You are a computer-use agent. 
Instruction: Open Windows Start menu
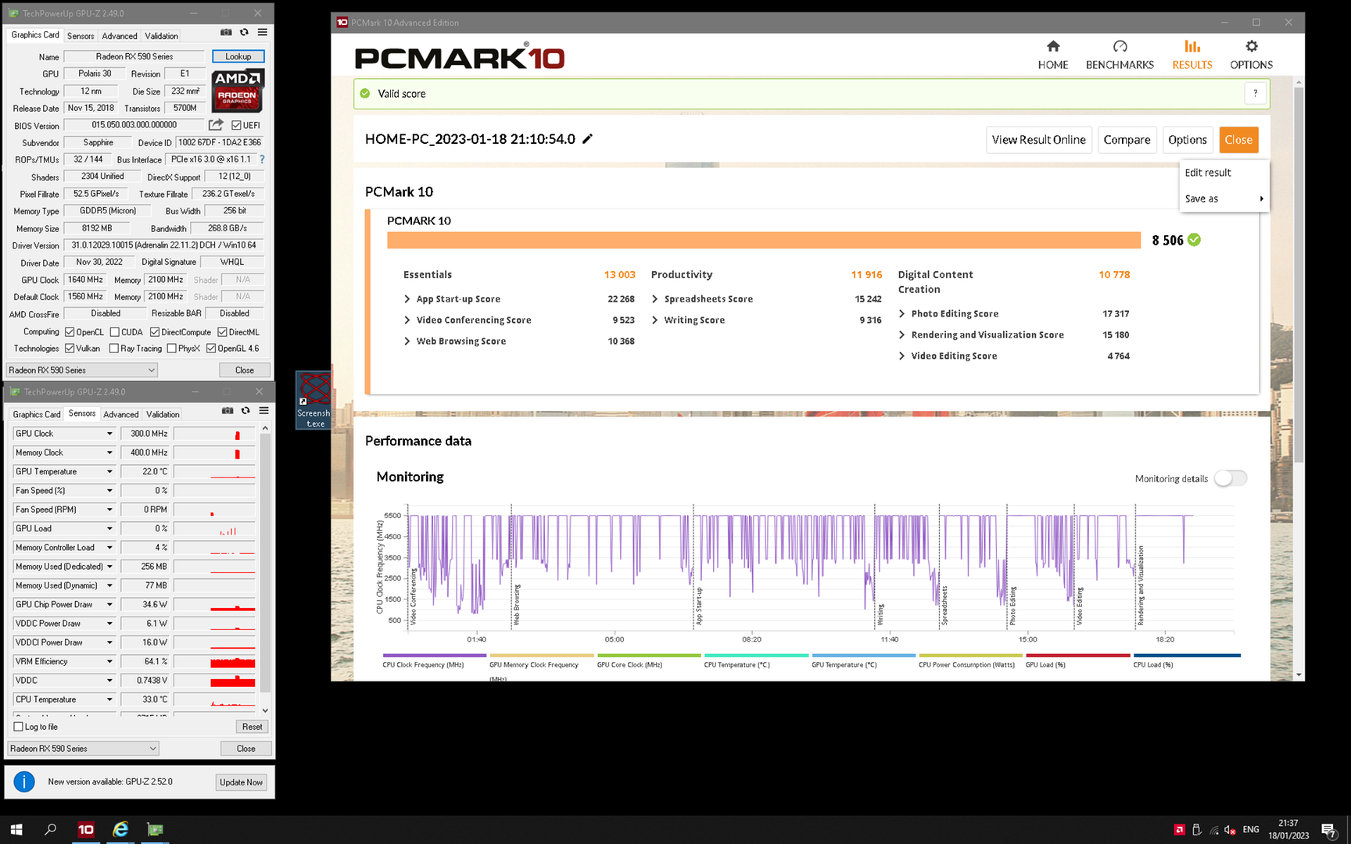[16, 829]
